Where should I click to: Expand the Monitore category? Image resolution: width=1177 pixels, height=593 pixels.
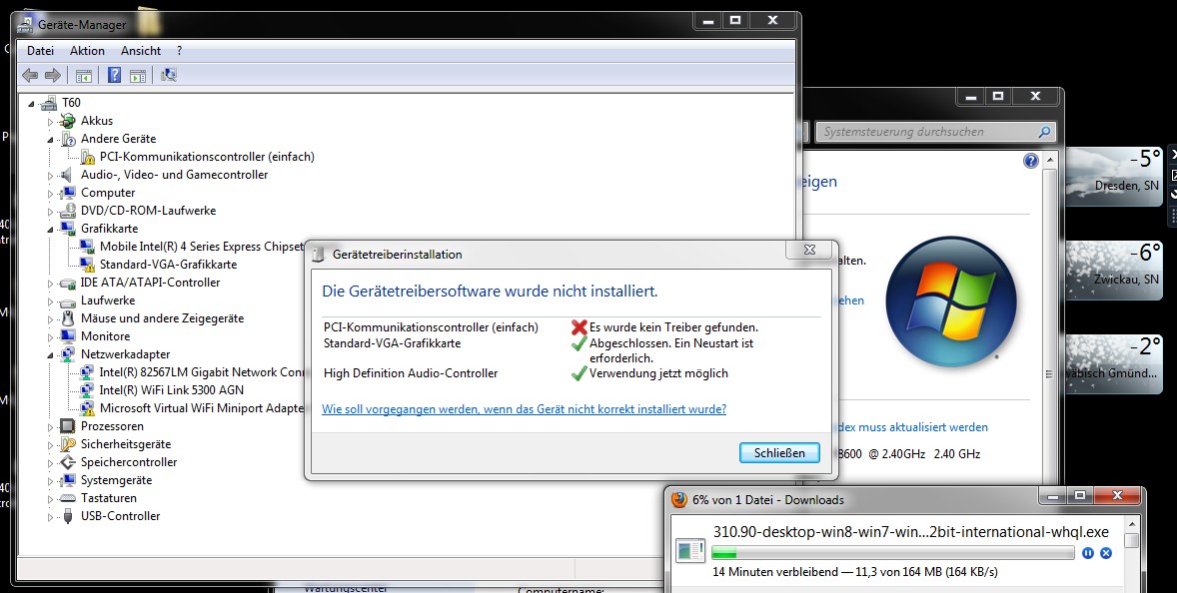click(x=50, y=337)
